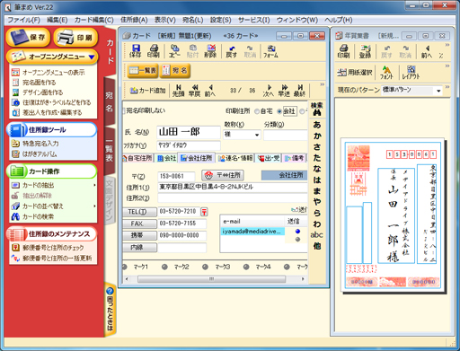
Task: Click the large 印刷 print button
Action: [x=75, y=37]
